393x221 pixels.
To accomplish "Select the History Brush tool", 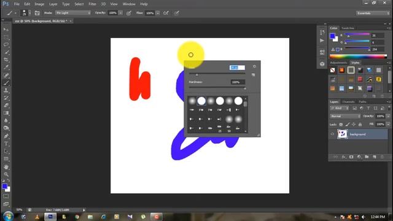I will pyautogui.click(x=6, y=98).
